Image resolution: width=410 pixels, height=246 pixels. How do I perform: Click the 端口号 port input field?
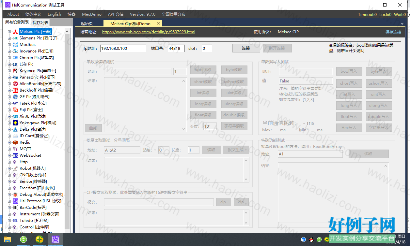[x=176, y=49]
